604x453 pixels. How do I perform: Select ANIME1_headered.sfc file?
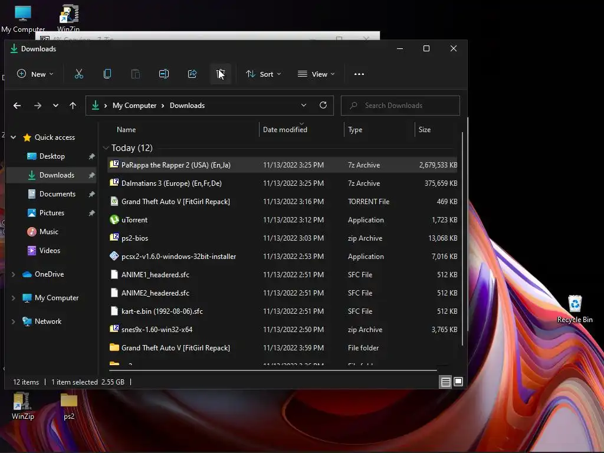coord(283,275)
